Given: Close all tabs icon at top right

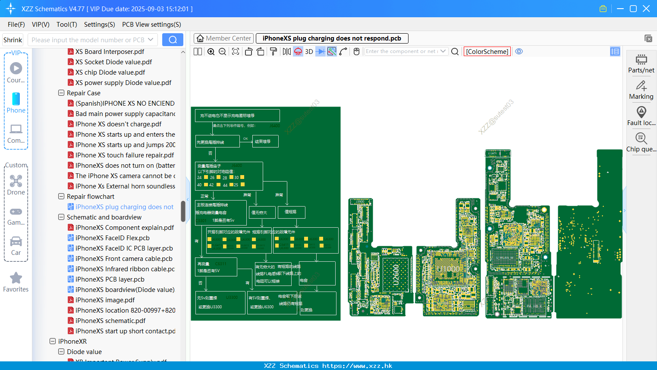Looking at the screenshot, I should pyautogui.click(x=648, y=38).
